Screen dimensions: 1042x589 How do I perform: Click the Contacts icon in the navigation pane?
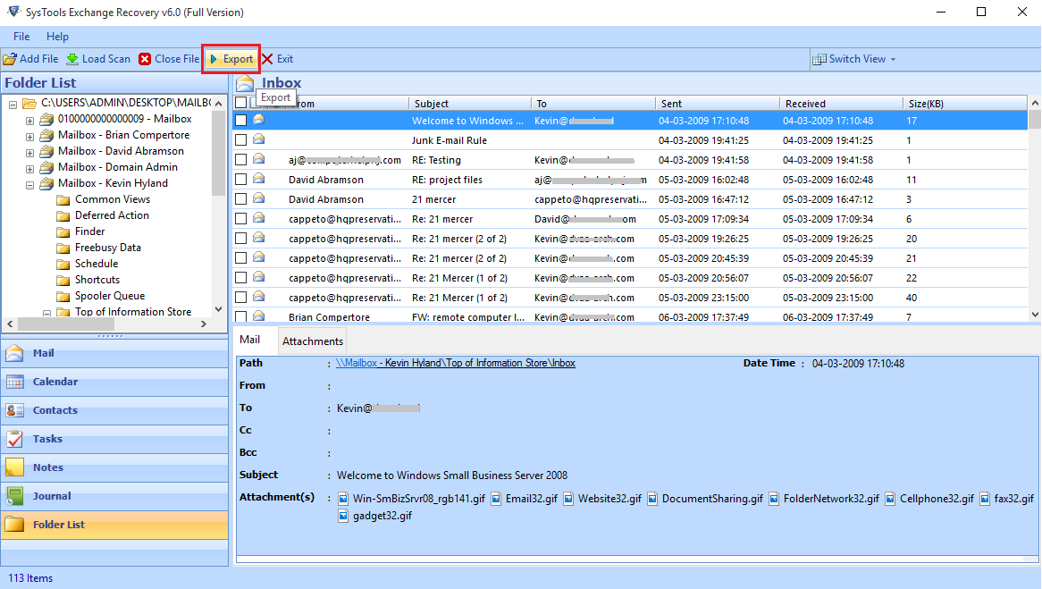point(14,410)
